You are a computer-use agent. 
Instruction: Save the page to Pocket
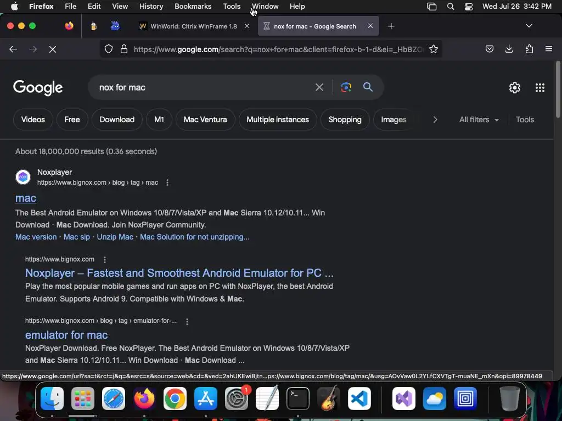[x=490, y=49]
